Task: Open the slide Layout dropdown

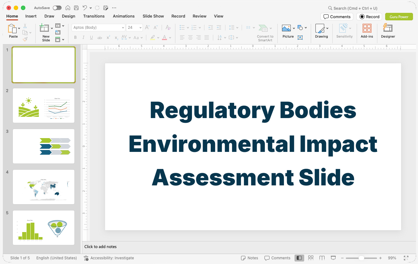Action: point(60,26)
